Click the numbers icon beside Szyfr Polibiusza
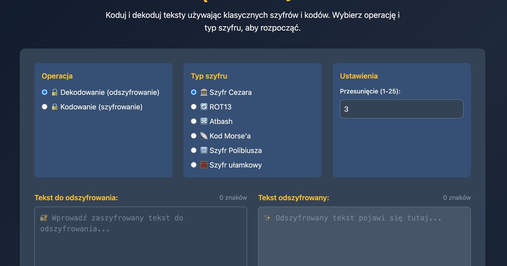 pos(203,150)
